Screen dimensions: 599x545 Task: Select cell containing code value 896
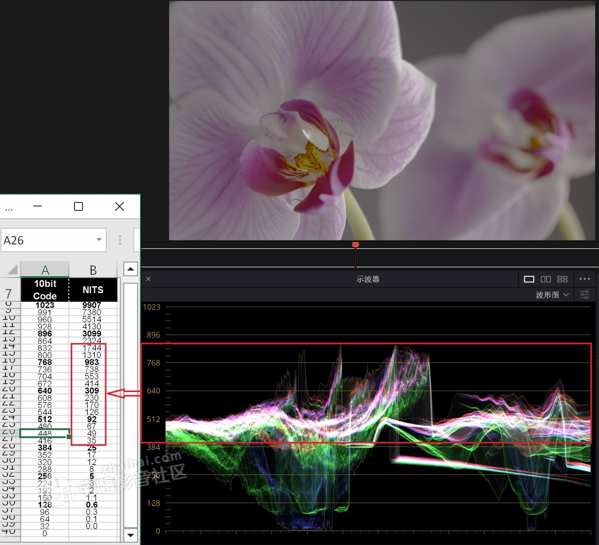tap(45, 334)
